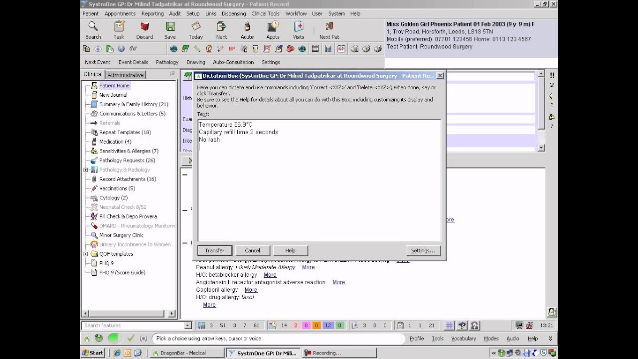Click the Visits toolbar icon
638x359 pixels.
pyautogui.click(x=299, y=30)
